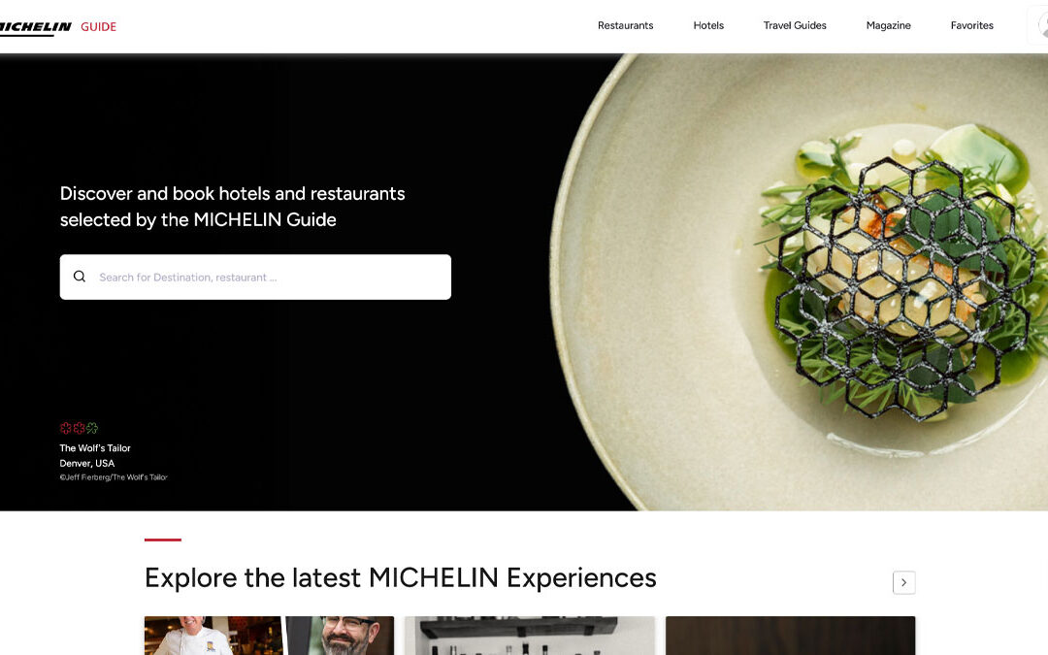1048x655 pixels.
Task: Click the MICHELIN Guide logo
Action: coord(57,27)
